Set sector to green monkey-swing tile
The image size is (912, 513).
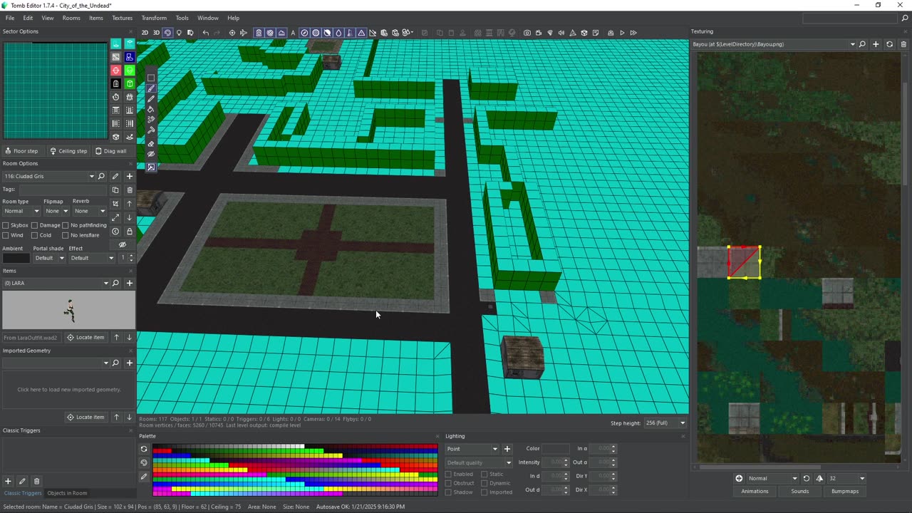coord(130,71)
